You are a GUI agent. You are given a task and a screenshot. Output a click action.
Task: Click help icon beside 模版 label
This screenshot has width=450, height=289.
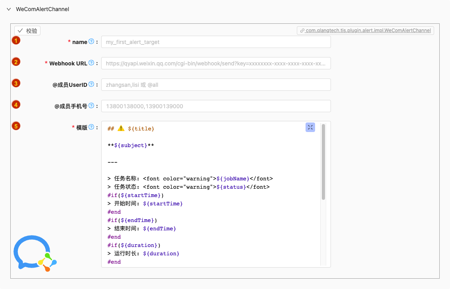(91, 127)
